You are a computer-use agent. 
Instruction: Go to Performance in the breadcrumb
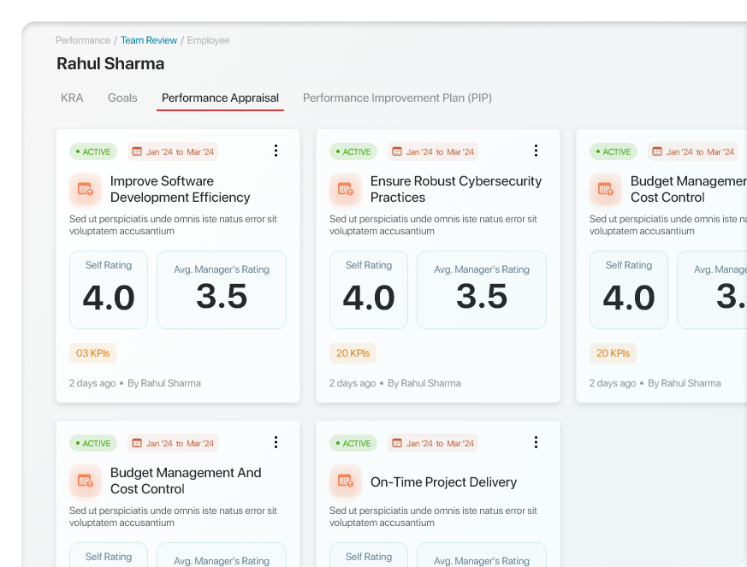(83, 40)
